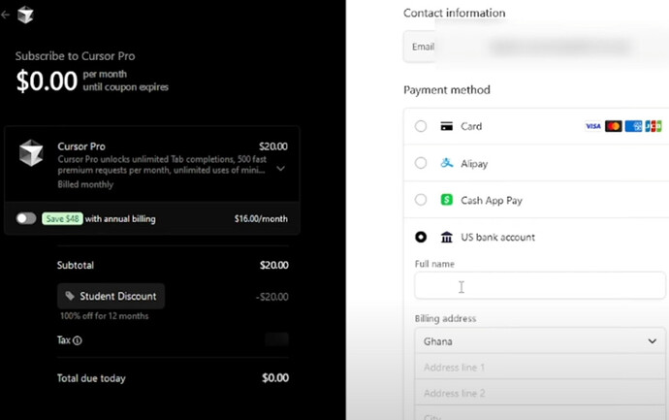Choose the Cash App Pay radio option

(x=421, y=200)
